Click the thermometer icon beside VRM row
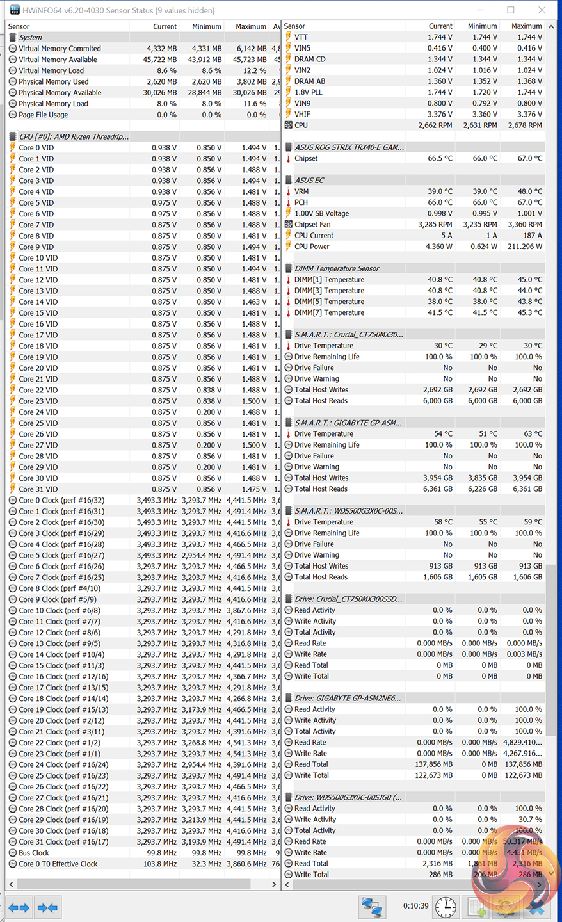 (289, 191)
